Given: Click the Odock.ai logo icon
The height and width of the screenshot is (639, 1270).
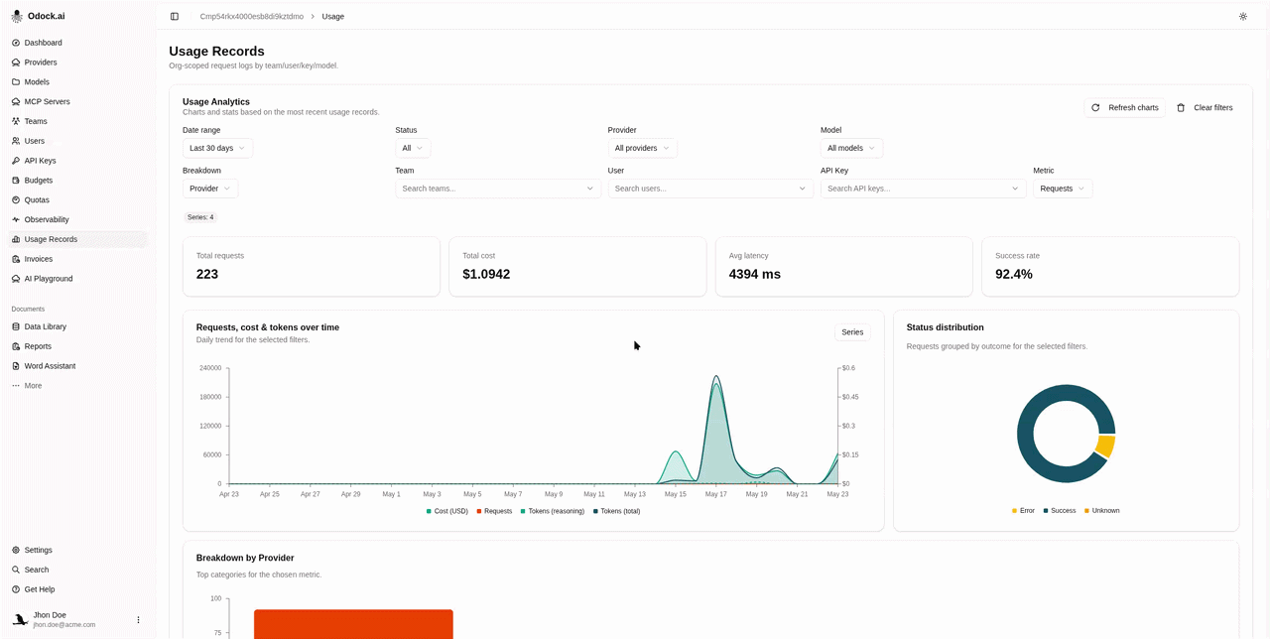Looking at the screenshot, I should [17, 16].
